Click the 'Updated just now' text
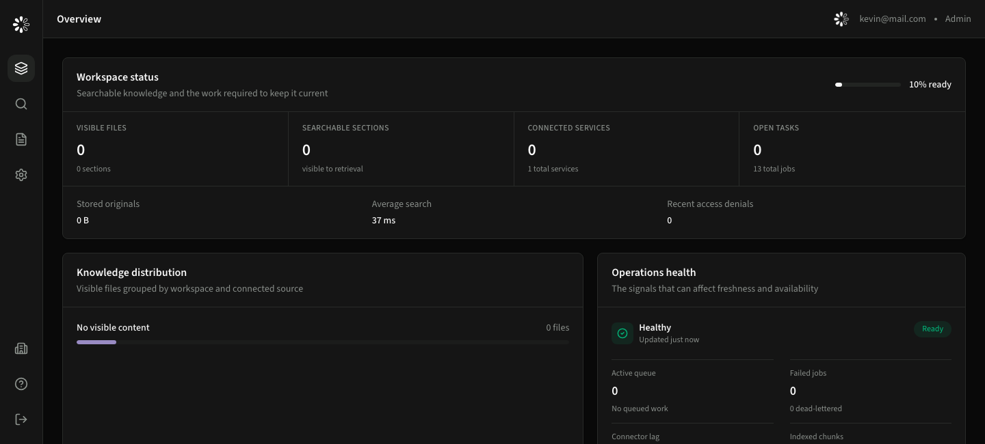This screenshot has height=444, width=985. [669, 339]
